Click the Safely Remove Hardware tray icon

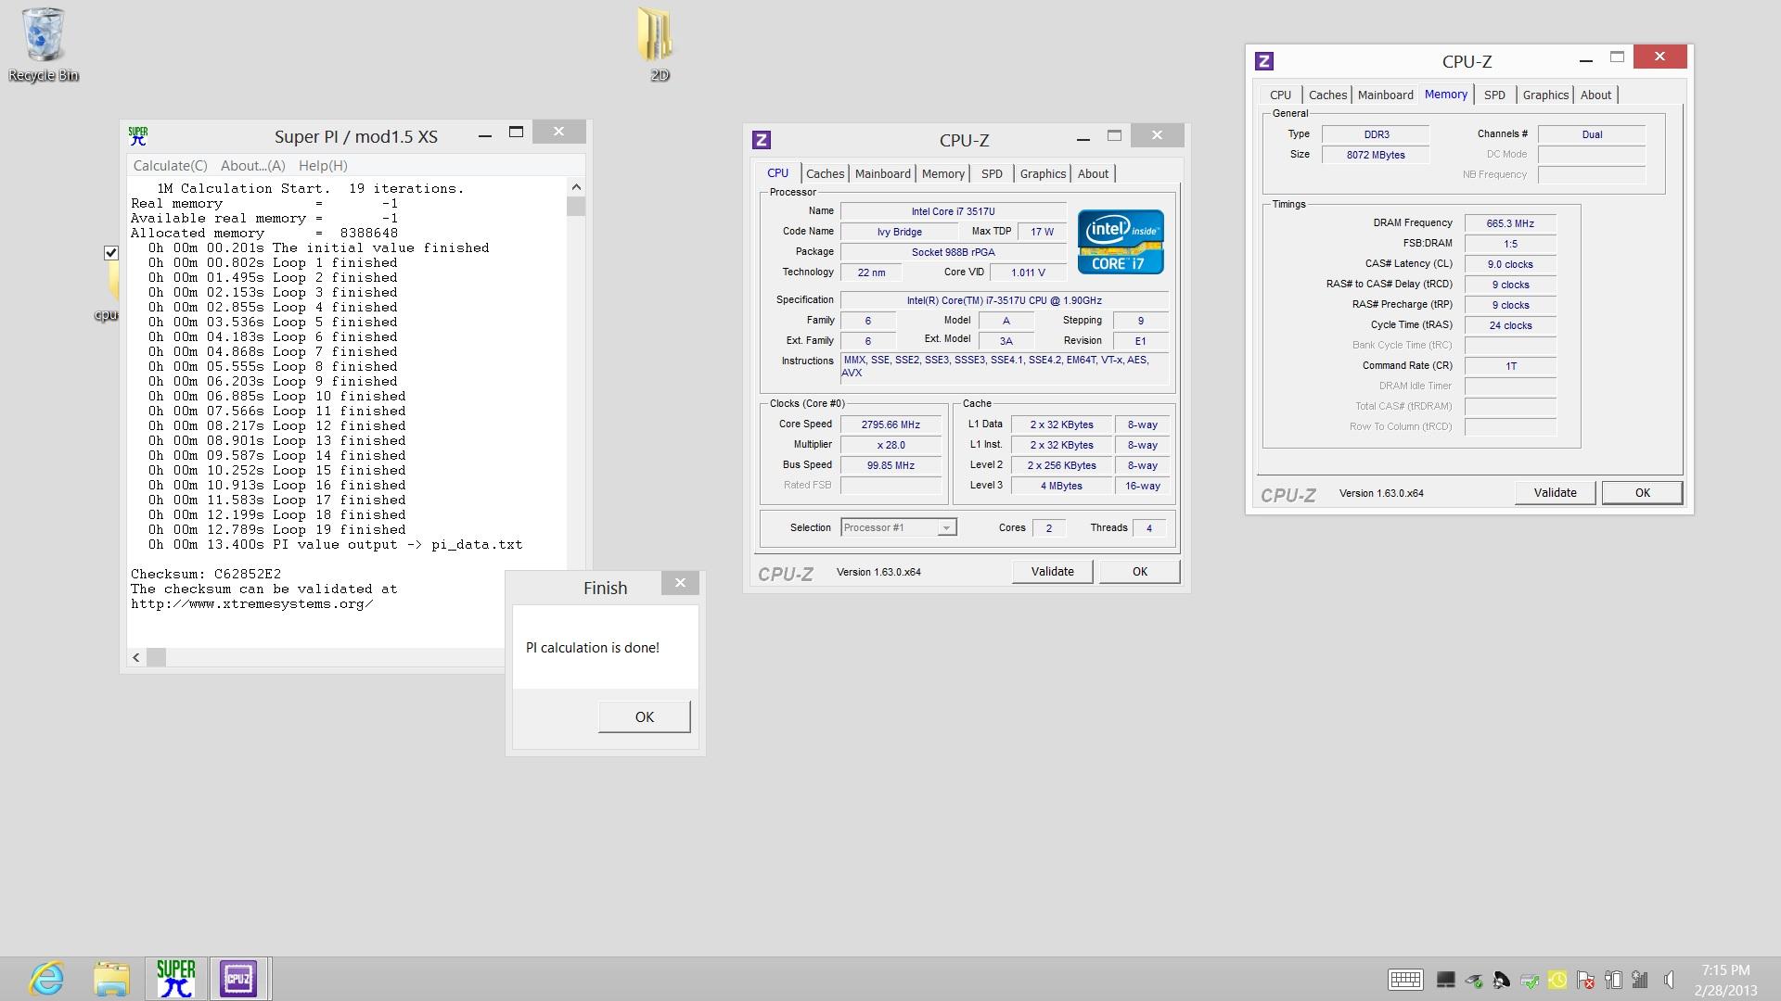[x=1474, y=980]
